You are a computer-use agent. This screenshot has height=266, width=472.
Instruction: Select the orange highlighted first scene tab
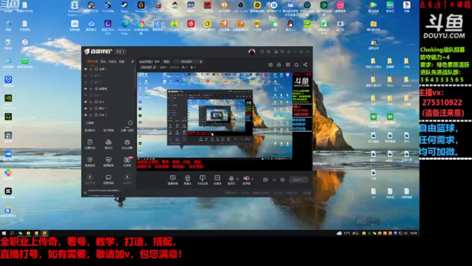(93, 61)
